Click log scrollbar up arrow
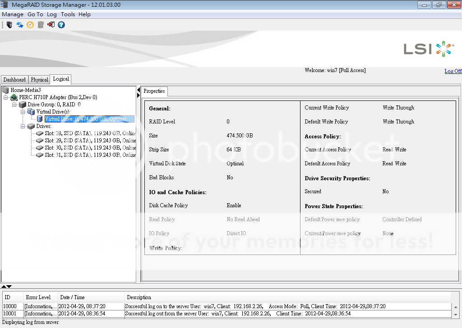This screenshot has height=328, width=462. 456,307
